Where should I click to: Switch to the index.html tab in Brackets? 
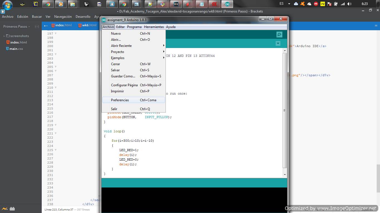[61, 25]
